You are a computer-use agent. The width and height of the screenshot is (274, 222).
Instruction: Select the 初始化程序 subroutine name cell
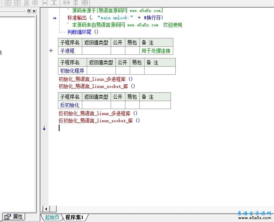(x=72, y=71)
